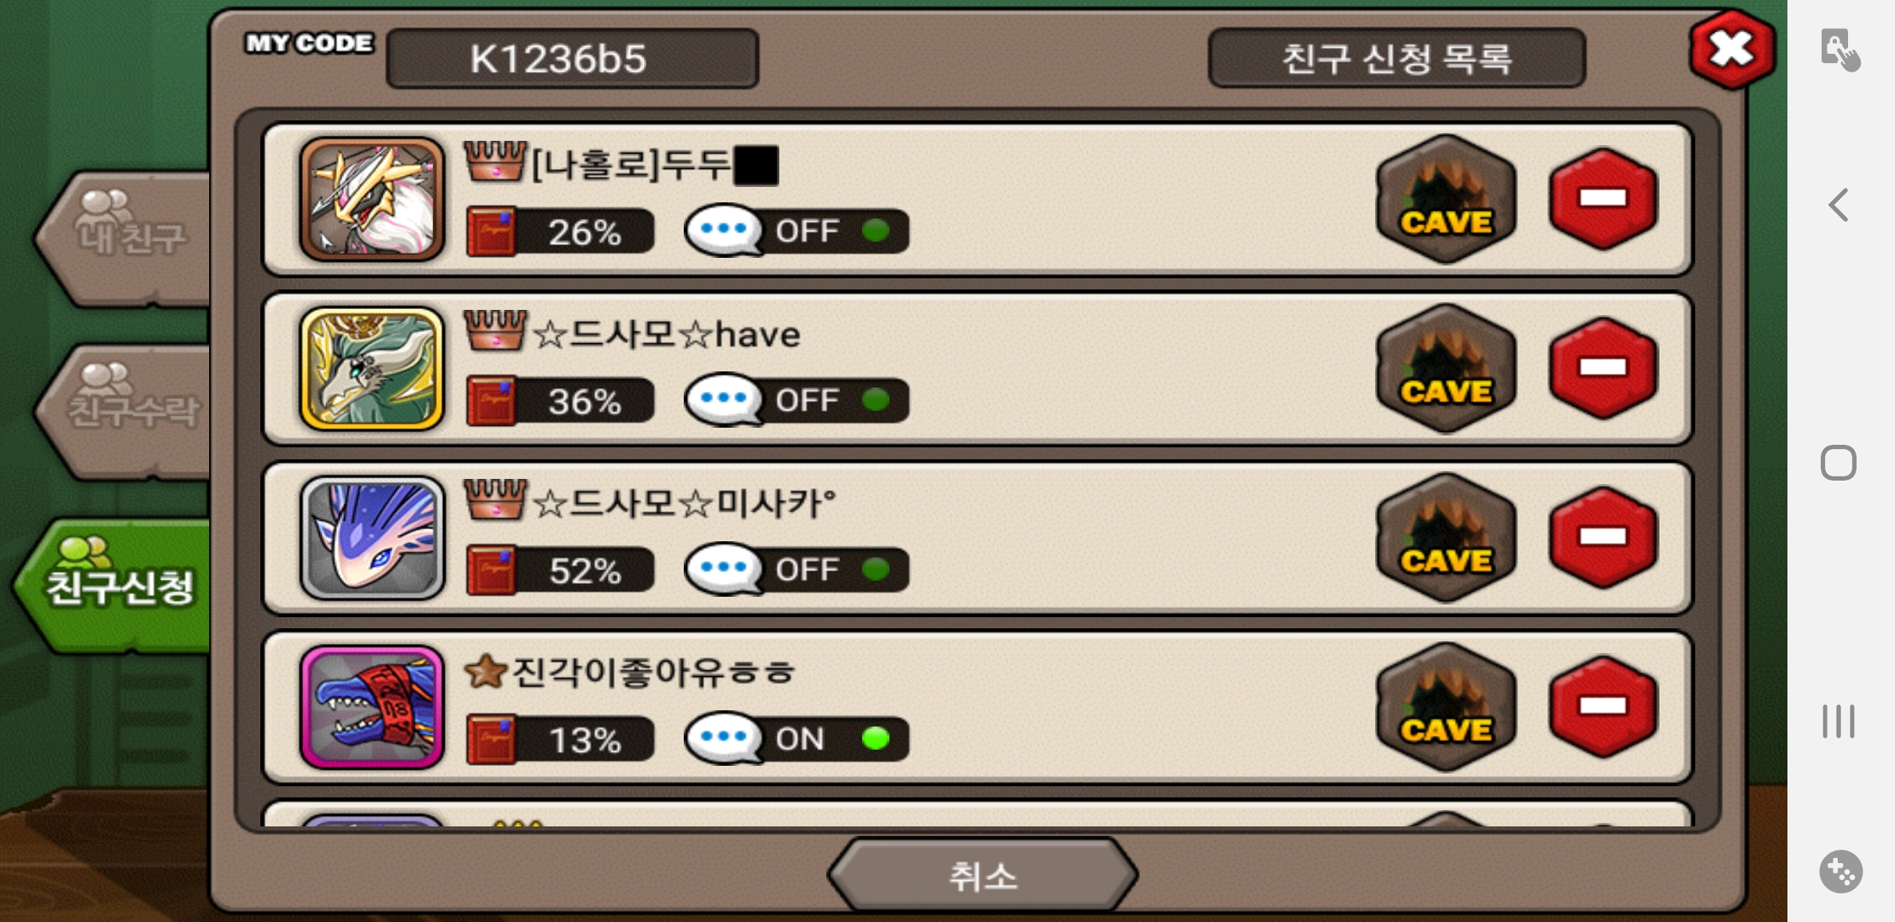Tap the Android back navigation arrow
The height and width of the screenshot is (922, 1895).
point(1839,205)
